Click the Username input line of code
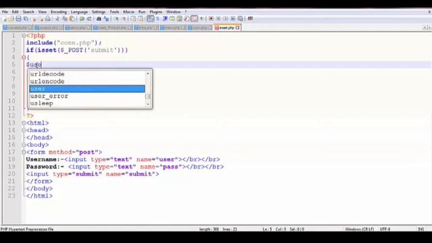The image size is (432, 243). coord(123,159)
